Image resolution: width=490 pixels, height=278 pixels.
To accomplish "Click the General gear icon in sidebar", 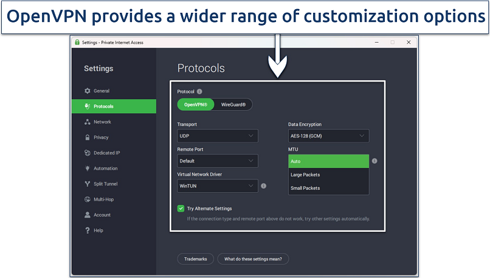I will [87, 91].
